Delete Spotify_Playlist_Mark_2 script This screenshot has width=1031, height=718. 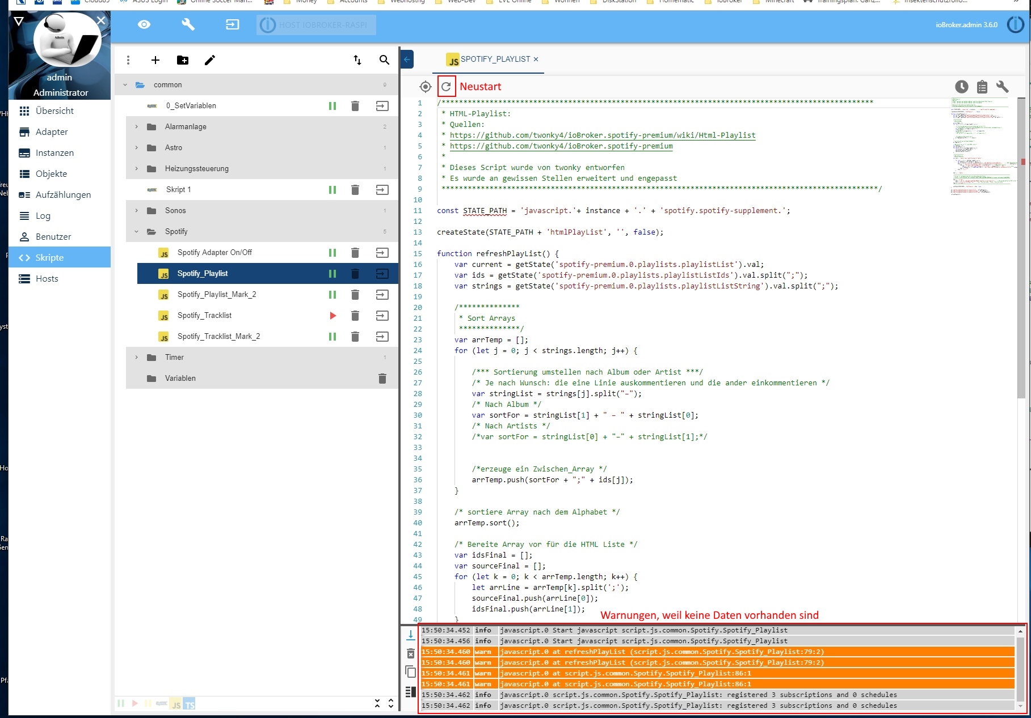[355, 295]
